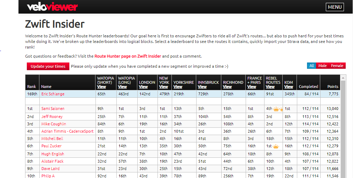View the Watopia (Long) leaderboard
Image resolution: width=353 pixels, height=178 pixels.
point(122,87)
